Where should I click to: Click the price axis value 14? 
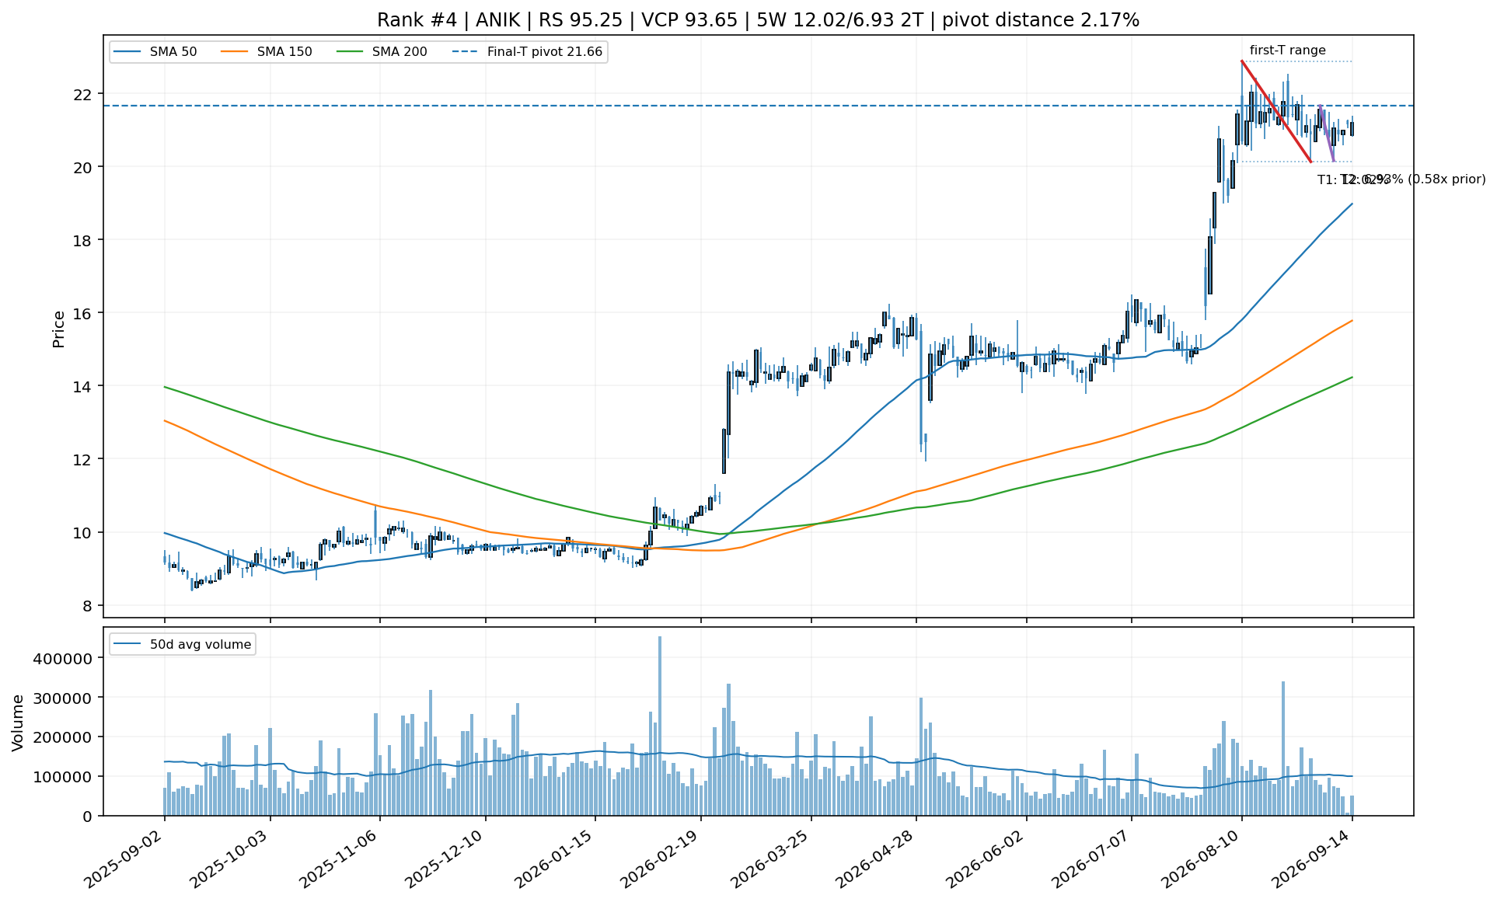click(82, 387)
